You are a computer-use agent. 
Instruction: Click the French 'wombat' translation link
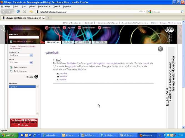[63, 79]
